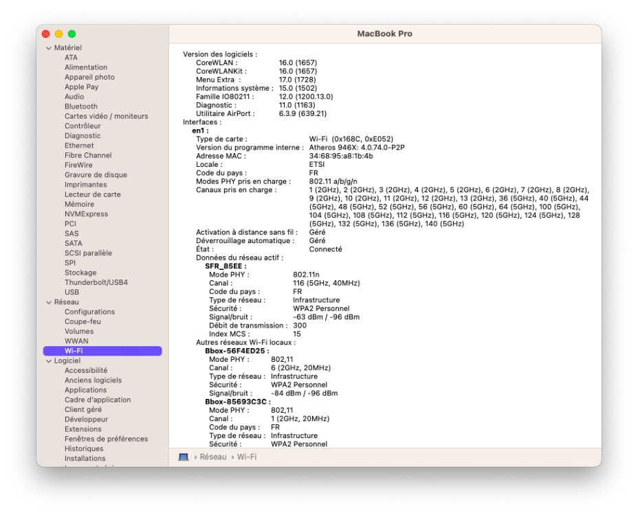The height and width of the screenshot is (515, 638).
Task: Click the Canal value 116 (5GHz, 40MHz)
Action: [x=327, y=284]
